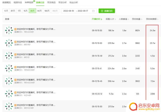Filter by 今天
Viewport: 161px width, 112px height.
(6, 11)
